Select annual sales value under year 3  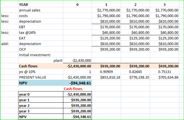point(165,10)
